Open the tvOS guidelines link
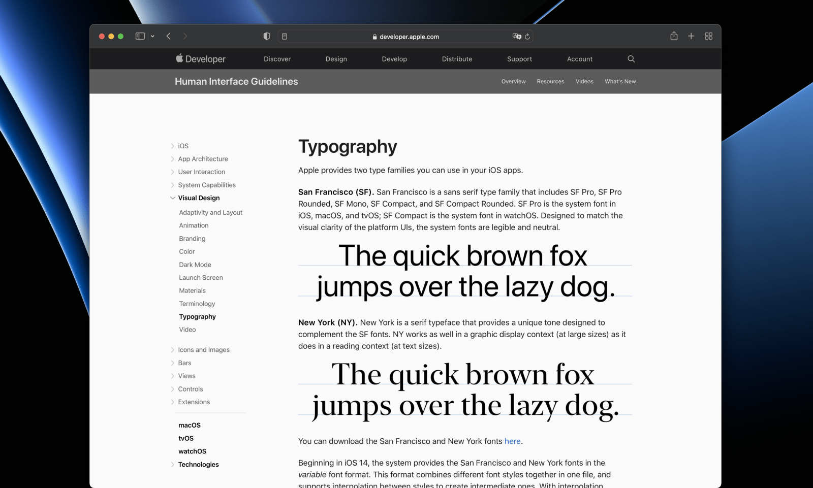Image resolution: width=813 pixels, height=488 pixels. [186, 438]
